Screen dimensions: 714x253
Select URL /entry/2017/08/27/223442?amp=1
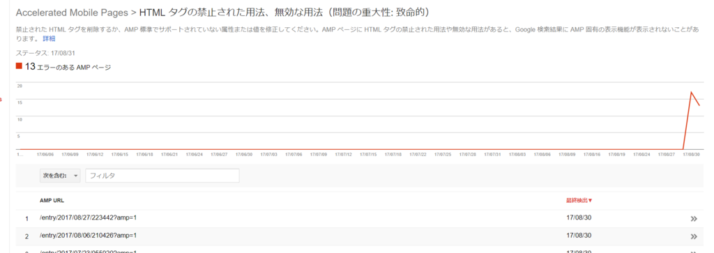tap(89, 217)
